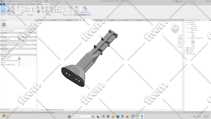The height and width of the screenshot is (119, 211).
Task: Click the Apply button in Properties
Action: tap(32, 110)
